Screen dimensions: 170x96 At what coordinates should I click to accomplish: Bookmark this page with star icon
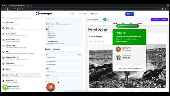point(159,9)
